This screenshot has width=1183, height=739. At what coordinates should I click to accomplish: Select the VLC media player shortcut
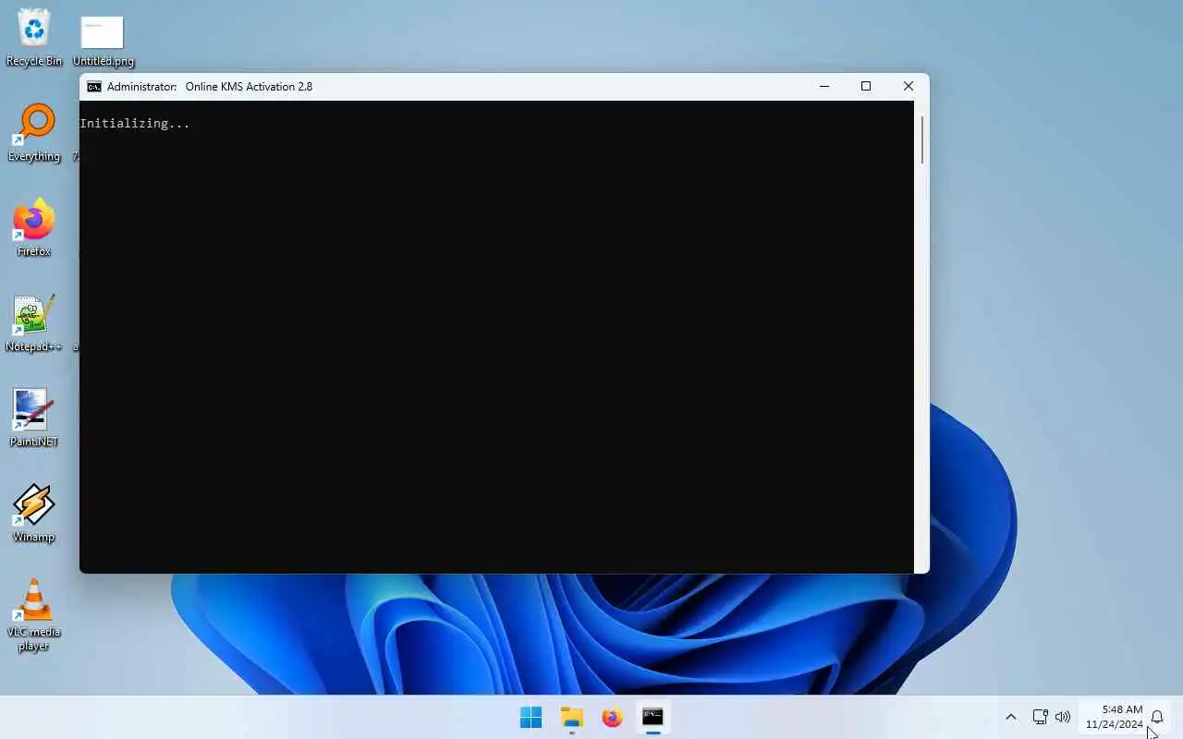tap(34, 615)
